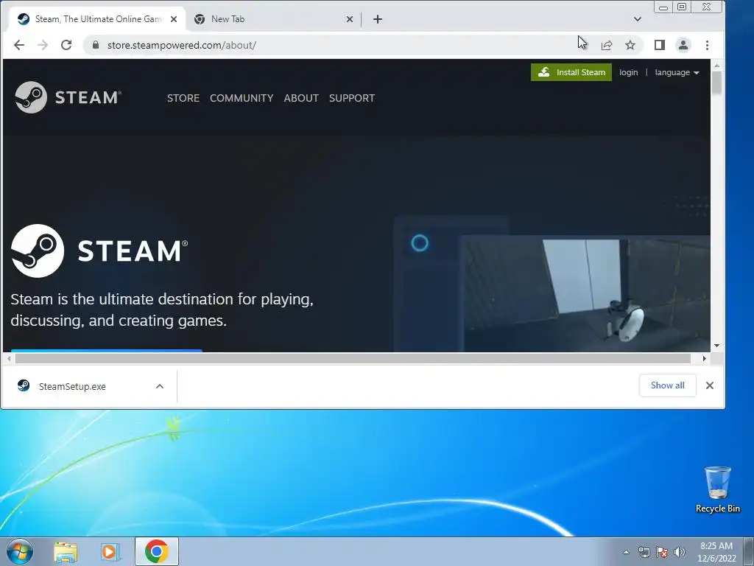Screen dimensions: 754x566
Task: Click Chrome icon in taskbar
Action: [x=156, y=551]
